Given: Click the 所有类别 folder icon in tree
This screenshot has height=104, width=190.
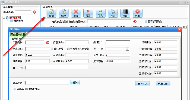Looking at the screenshot, I should tap(8, 18).
